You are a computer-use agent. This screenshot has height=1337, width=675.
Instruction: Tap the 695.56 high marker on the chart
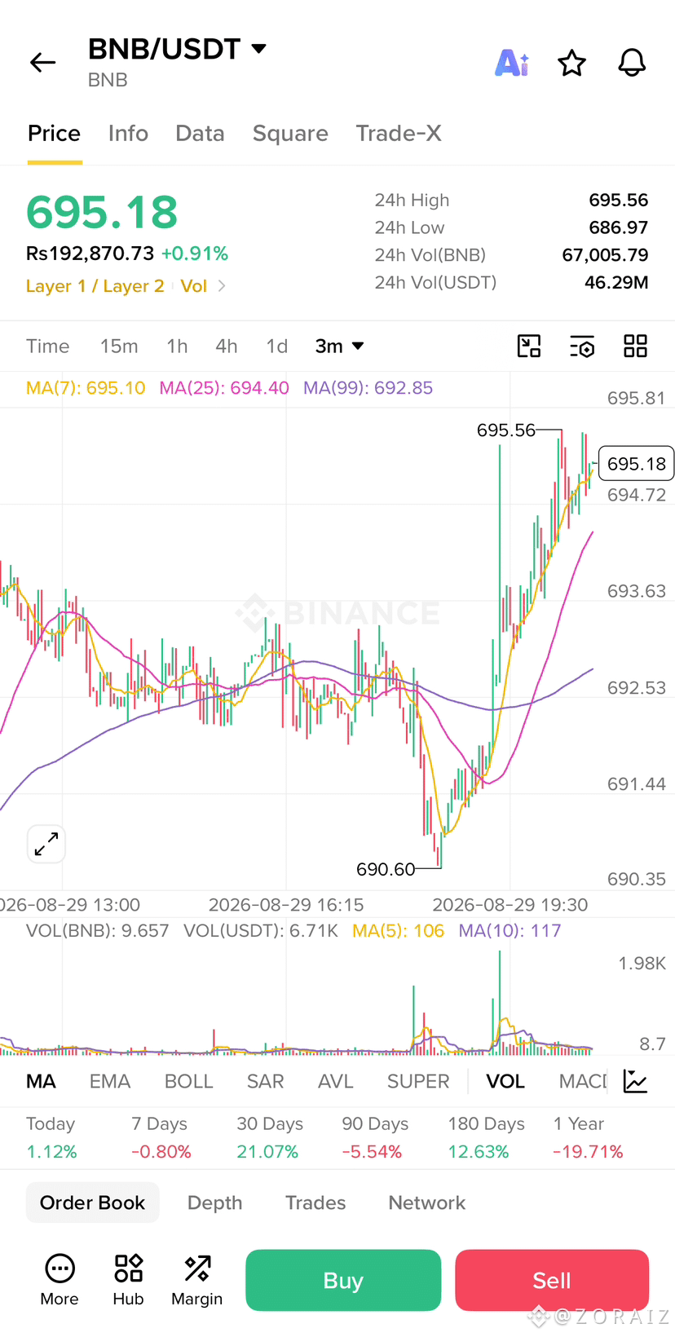click(x=506, y=430)
